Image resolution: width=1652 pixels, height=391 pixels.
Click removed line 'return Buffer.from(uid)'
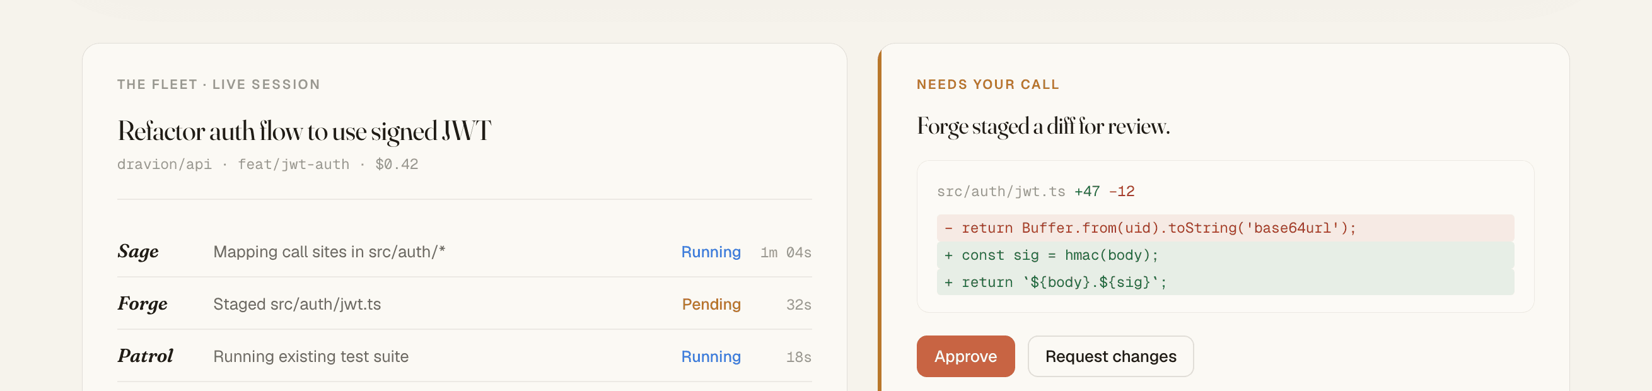click(x=1225, y=228)
